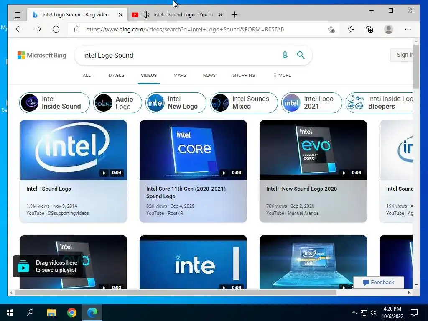Click the magnifier search icon
Screen dimensions: 428x321
pos(301,55)
